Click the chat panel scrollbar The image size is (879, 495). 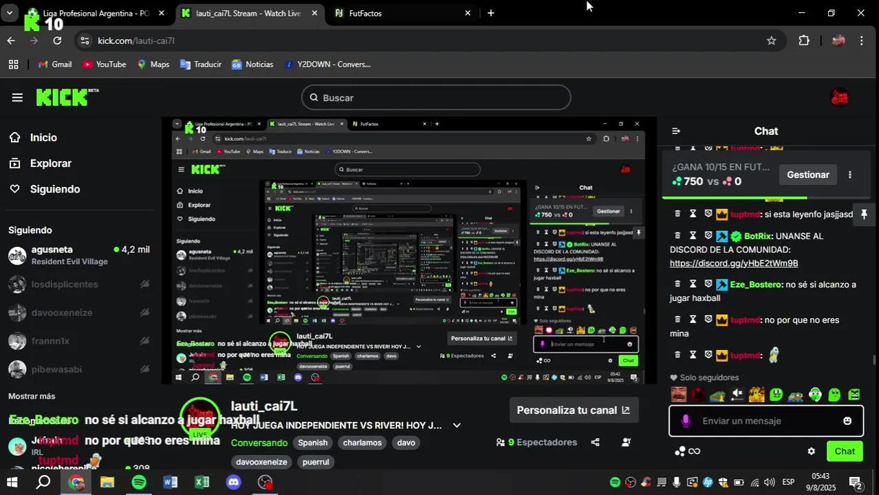point(875,360)
